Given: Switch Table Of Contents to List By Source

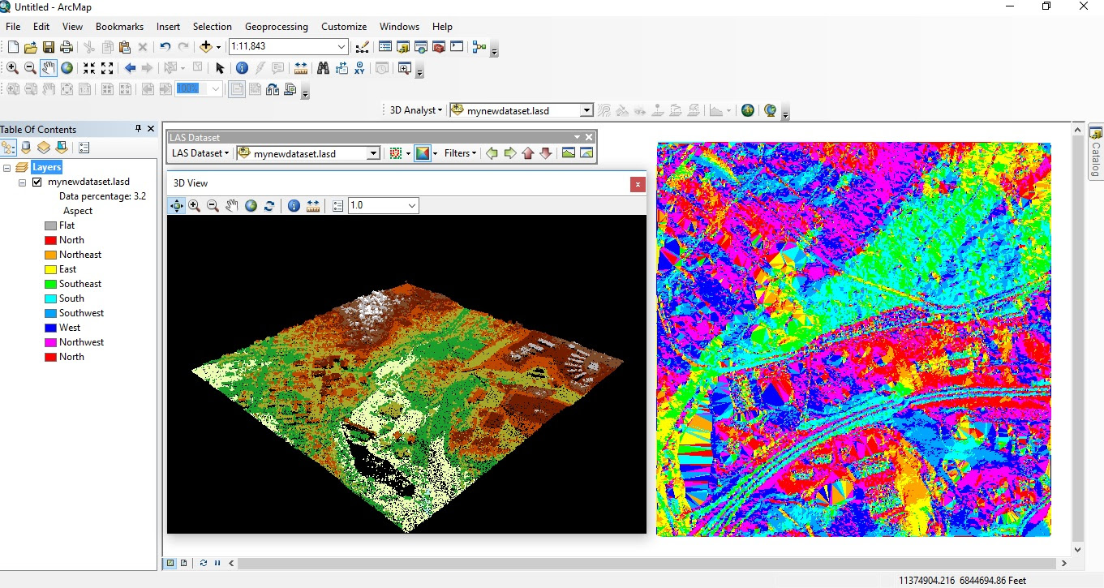Looking at the screenshot, I should 26,148.
